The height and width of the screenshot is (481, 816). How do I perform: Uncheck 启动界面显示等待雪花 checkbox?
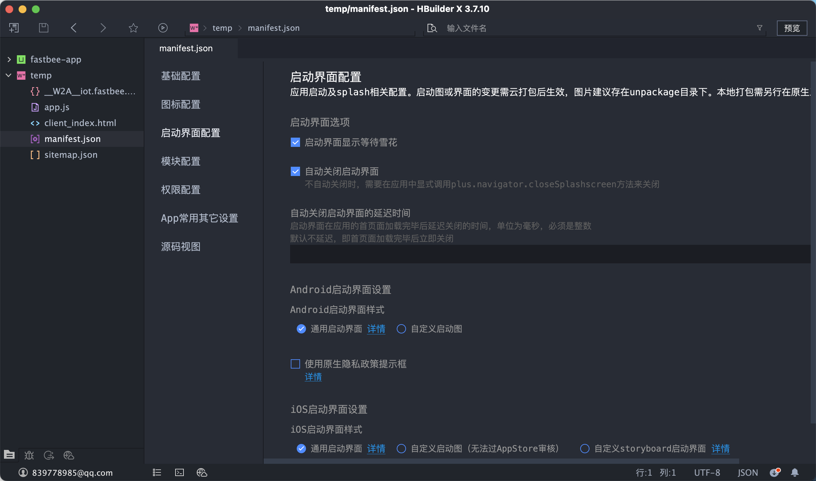coord(295,142)
